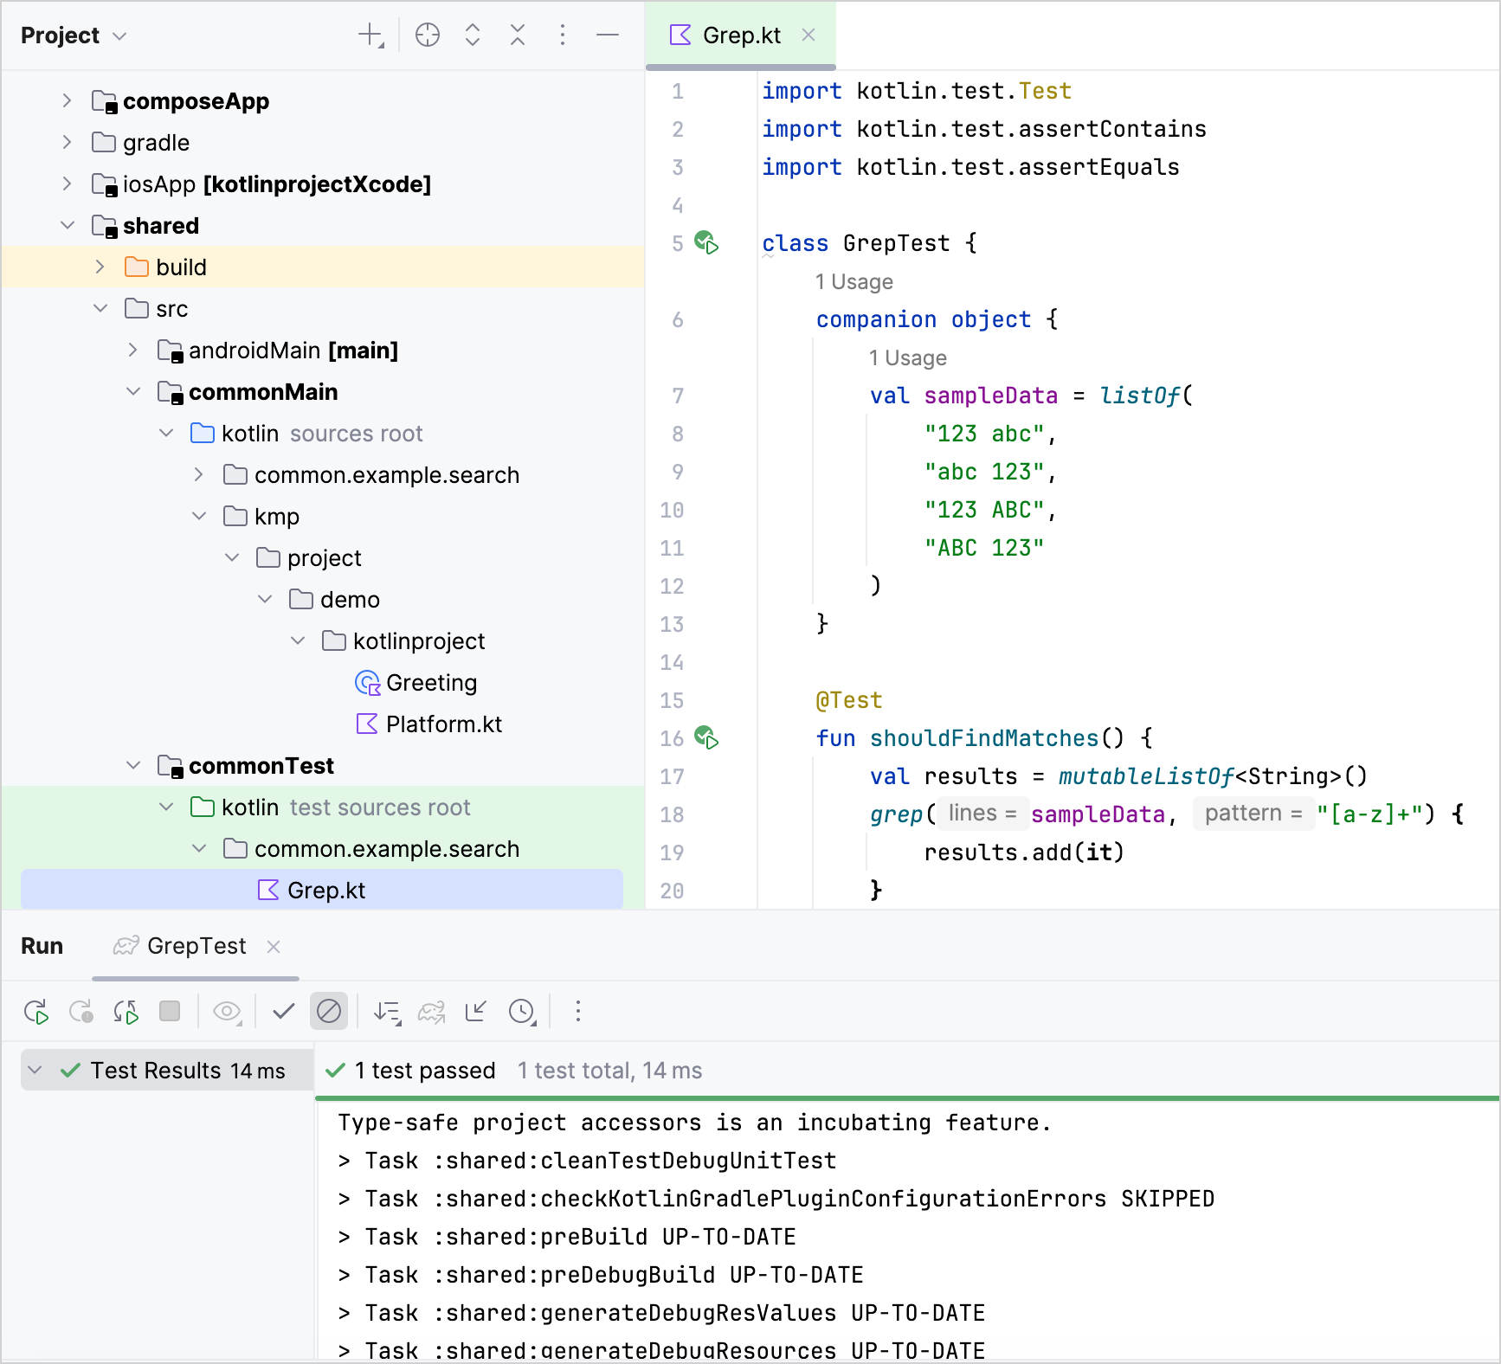
Task: Click the Rerun tests icon
Action: click(36, 1011)
